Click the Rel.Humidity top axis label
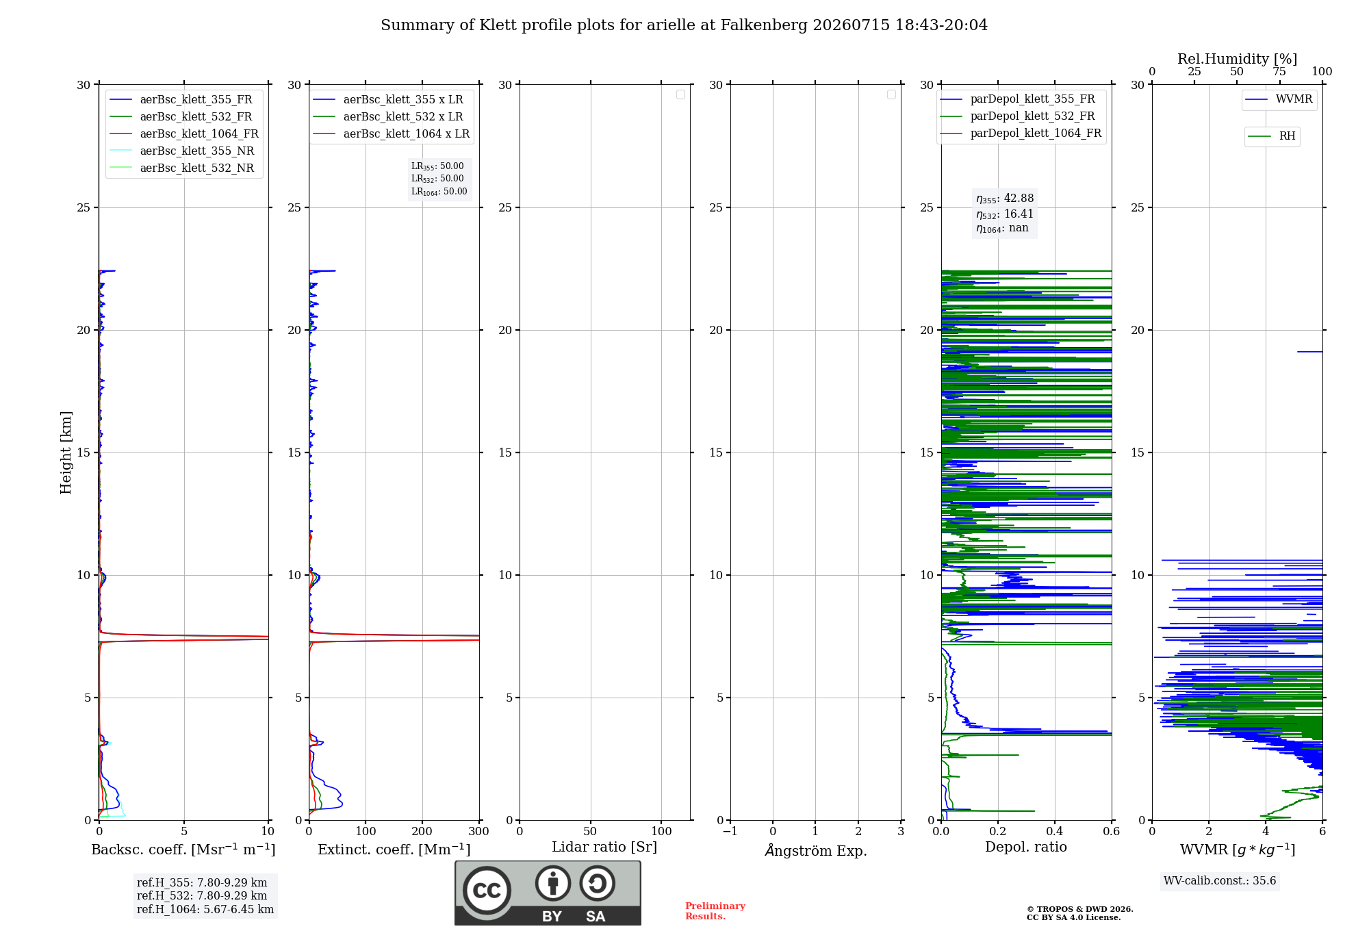 (1238, 59)
